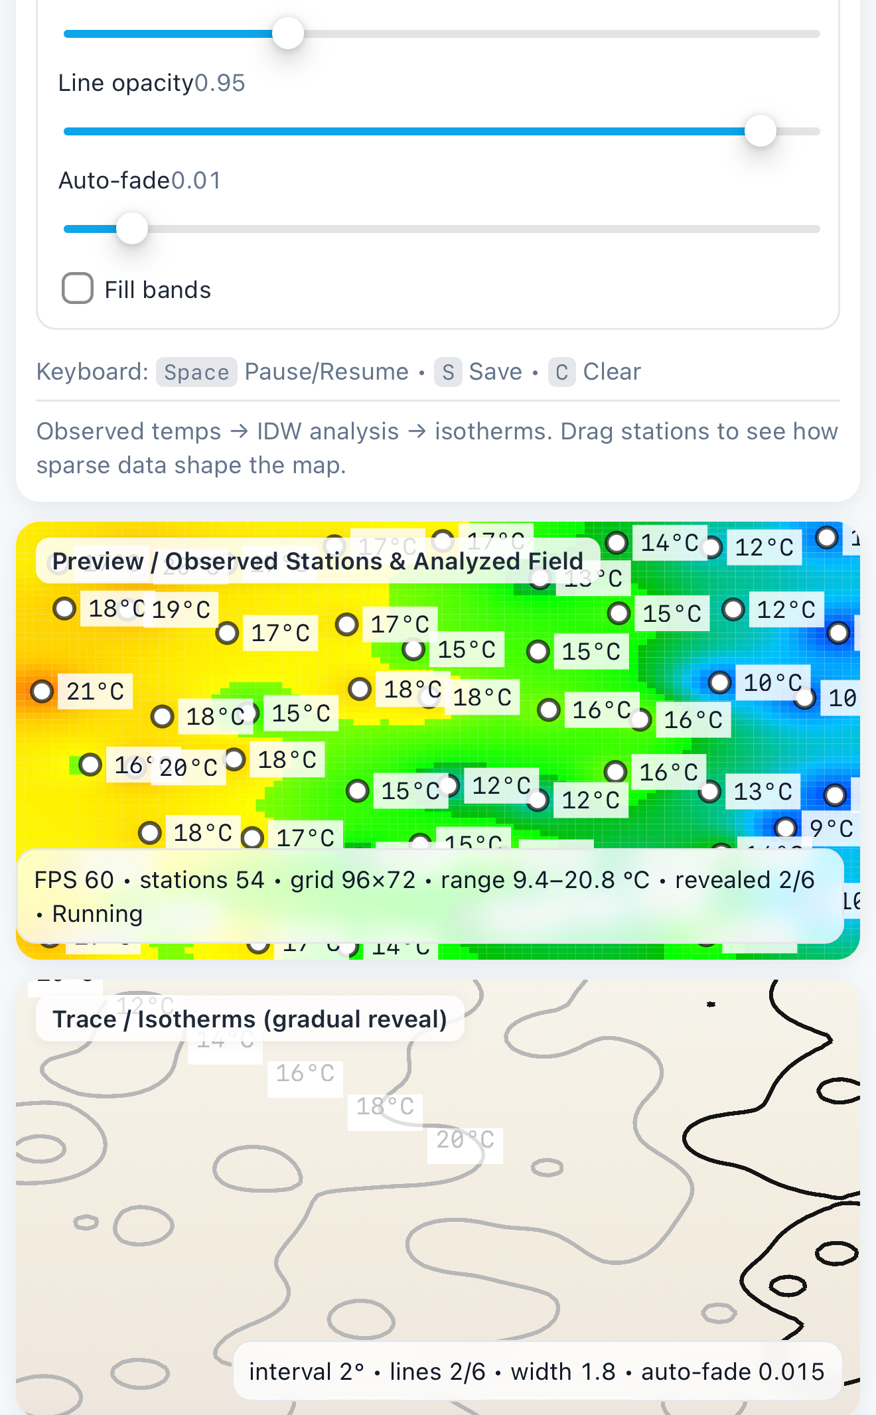Click the Space key hint for Pause/Resume
Image resolution: width=876 pixels, height=1415 pixels.
196,372
